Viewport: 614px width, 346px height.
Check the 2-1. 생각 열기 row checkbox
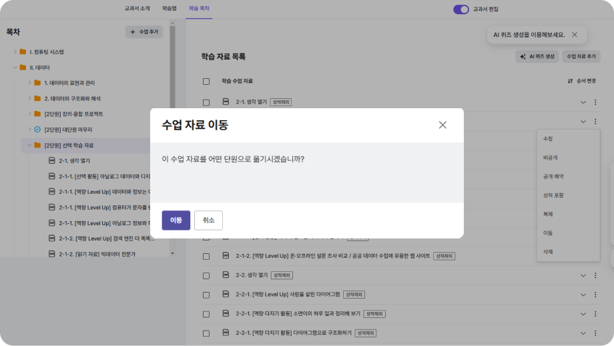tap(206, 102)
